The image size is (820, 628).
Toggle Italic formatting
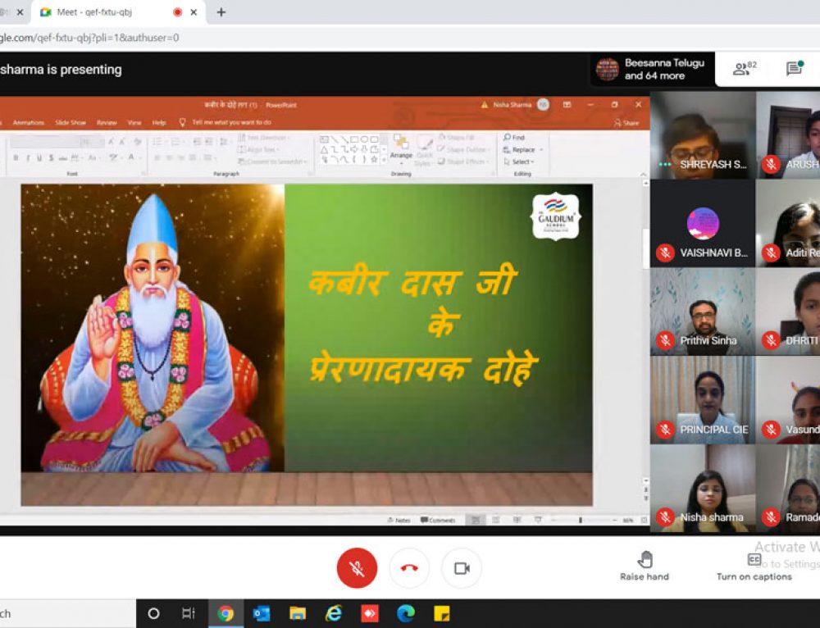coord(28,157)
